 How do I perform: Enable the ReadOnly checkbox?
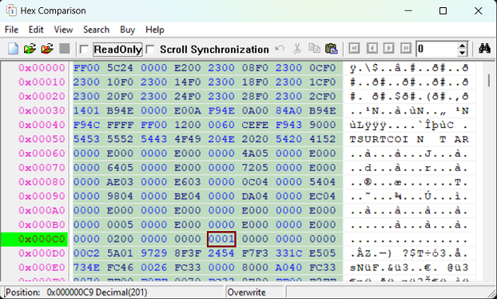(84, 50)
